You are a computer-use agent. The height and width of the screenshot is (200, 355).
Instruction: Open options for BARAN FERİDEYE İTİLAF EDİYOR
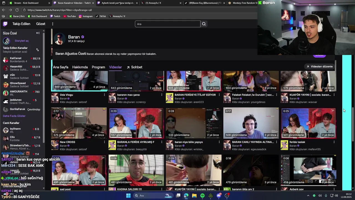coord(219,95)
